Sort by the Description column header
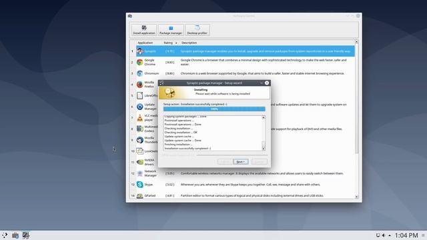The image size is (427, 240). pos(189,43)
